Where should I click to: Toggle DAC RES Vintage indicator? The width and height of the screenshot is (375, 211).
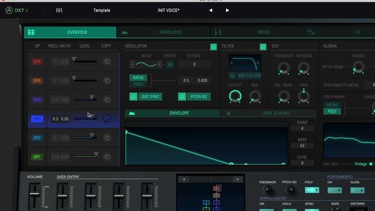pos(371,164)
